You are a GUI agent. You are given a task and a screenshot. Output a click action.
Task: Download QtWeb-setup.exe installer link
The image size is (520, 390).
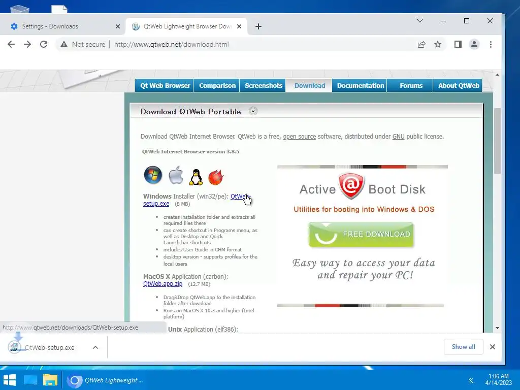point(156,204)
